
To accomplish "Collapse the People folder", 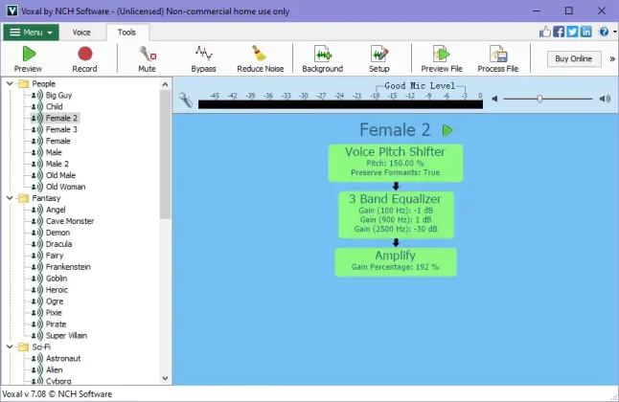I will [x=10, y=83].
